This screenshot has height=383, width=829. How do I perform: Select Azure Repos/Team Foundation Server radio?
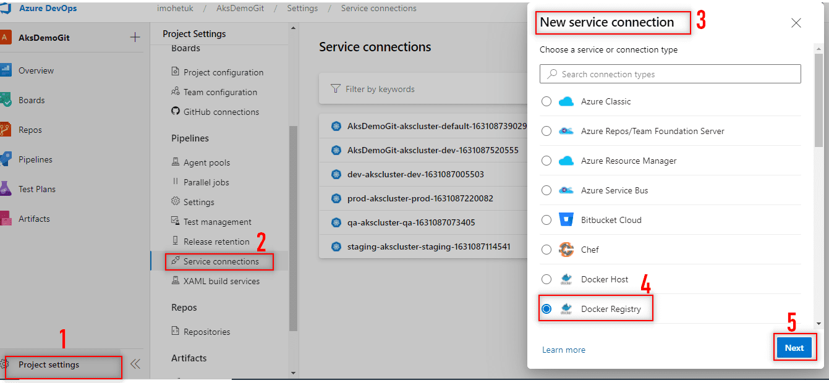coord(546,131)
